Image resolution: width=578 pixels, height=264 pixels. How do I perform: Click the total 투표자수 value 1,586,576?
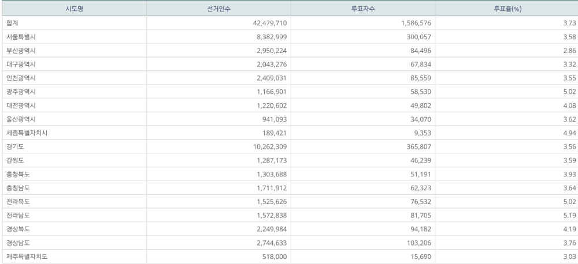pyautogui.click(x=416, y=23)
